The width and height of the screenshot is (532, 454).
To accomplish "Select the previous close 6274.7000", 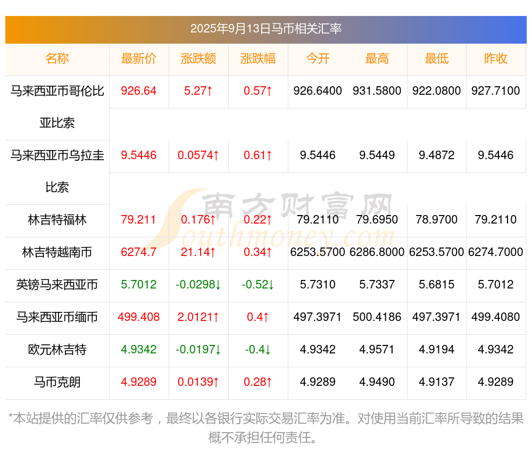I will [x=496, y=252].
